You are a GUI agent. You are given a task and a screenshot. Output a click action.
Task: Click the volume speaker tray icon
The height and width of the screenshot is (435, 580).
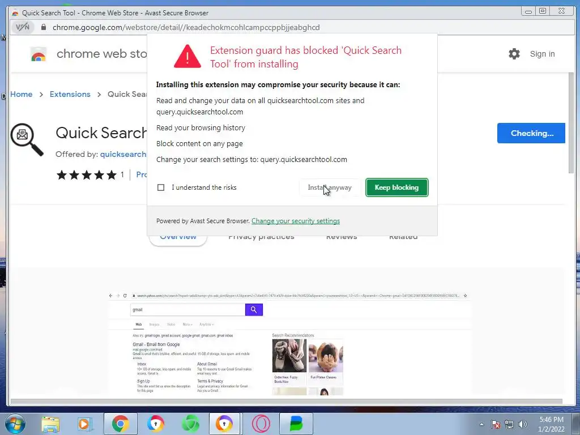[x=523, y=424]
